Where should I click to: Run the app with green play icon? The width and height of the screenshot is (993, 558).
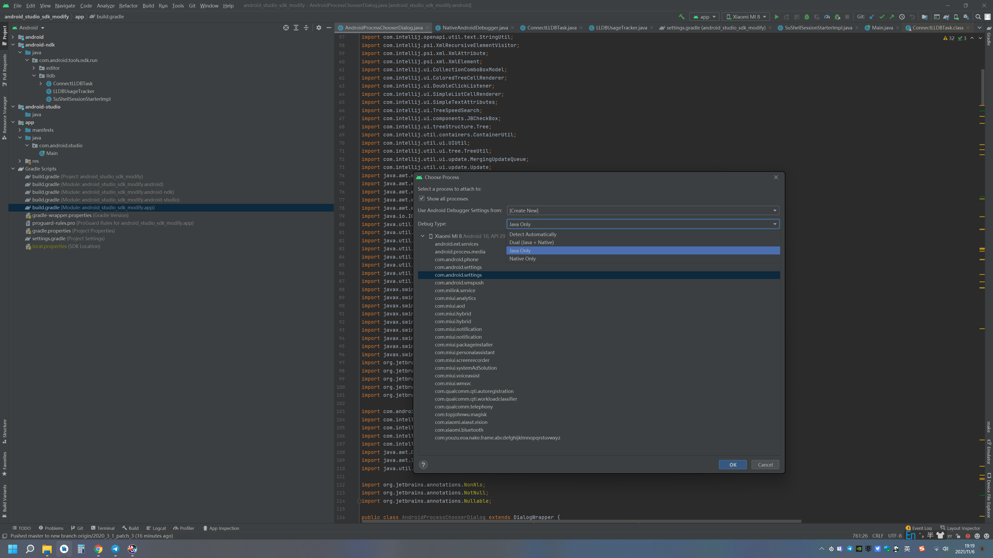tap(776, 17)
